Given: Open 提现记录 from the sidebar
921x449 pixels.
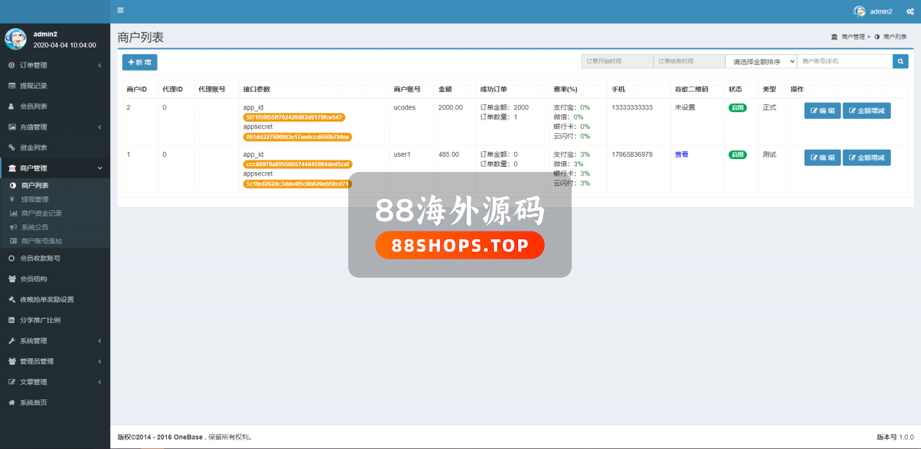Looking at the screenshot, I should coord(33,86).
